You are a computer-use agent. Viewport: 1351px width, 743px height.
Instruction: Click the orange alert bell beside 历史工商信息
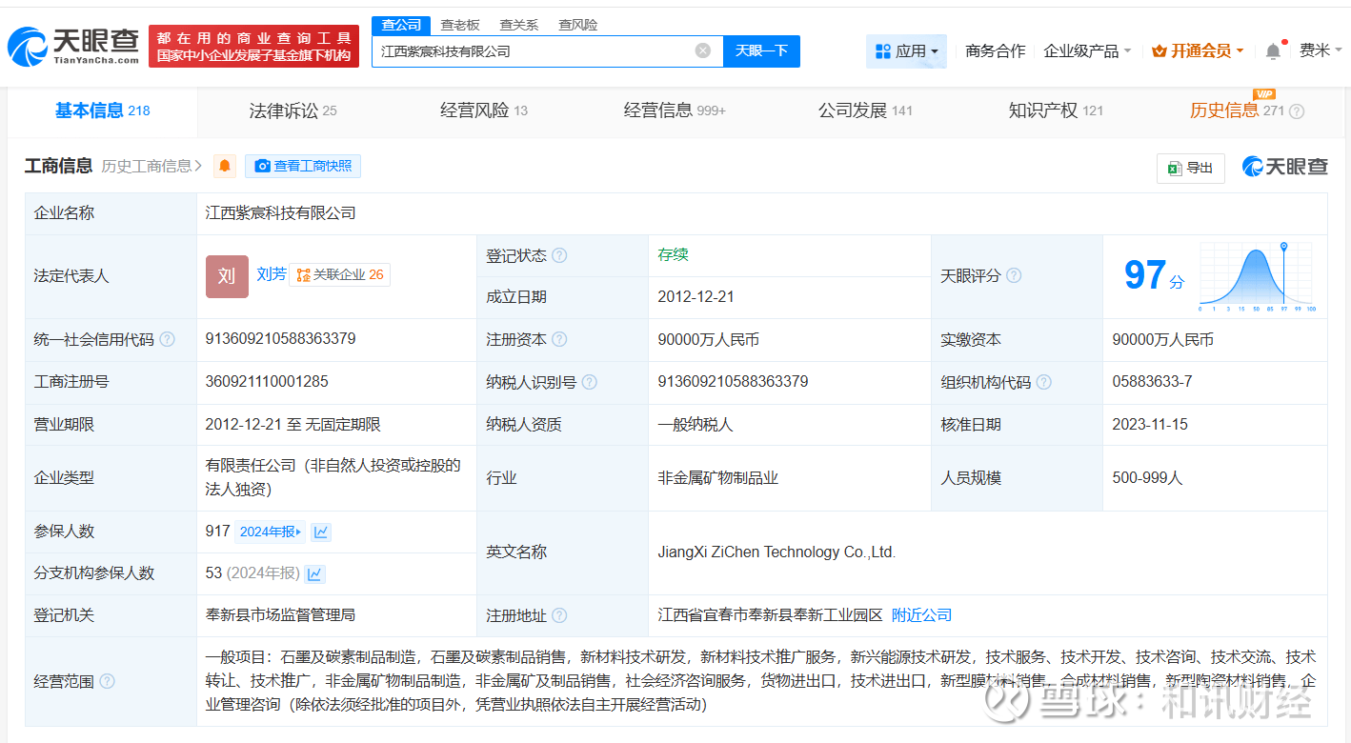[x=225, y=166]
